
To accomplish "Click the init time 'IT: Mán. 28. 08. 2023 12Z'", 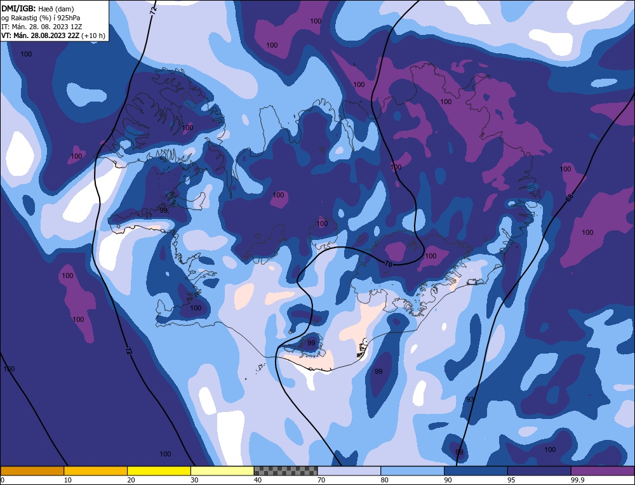I will tap(41, 27).
